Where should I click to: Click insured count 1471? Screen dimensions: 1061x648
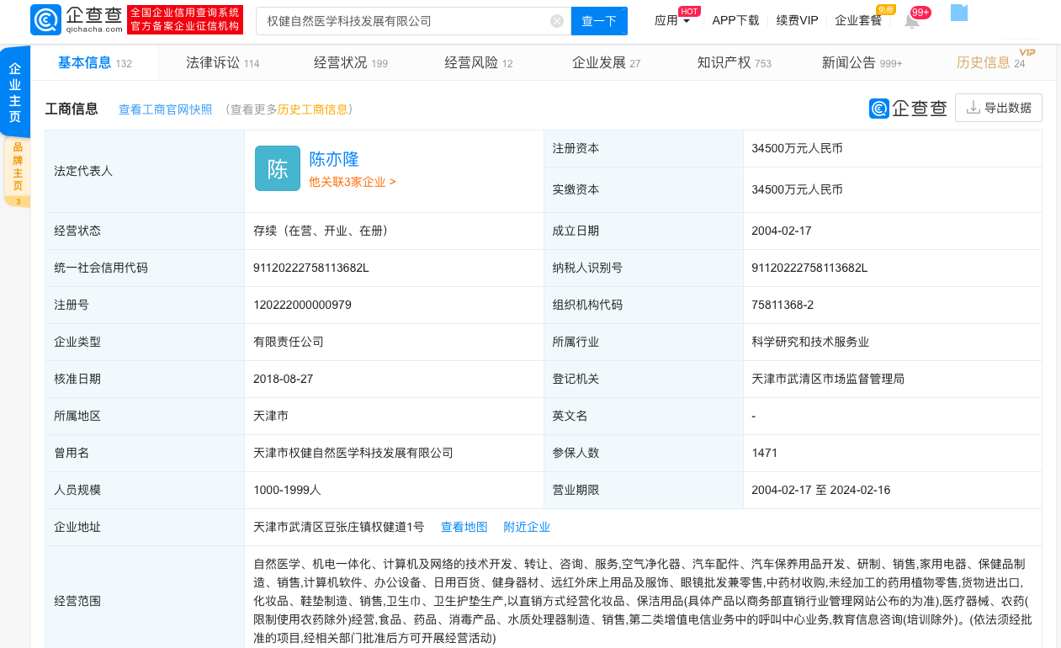765,453
